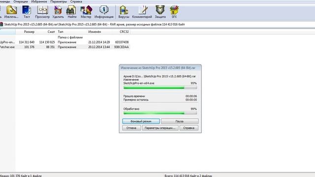Click status bar selected 101 376 байт text
Screen dimensions: 315x177
pyautogui.click(x=21, y=176)
